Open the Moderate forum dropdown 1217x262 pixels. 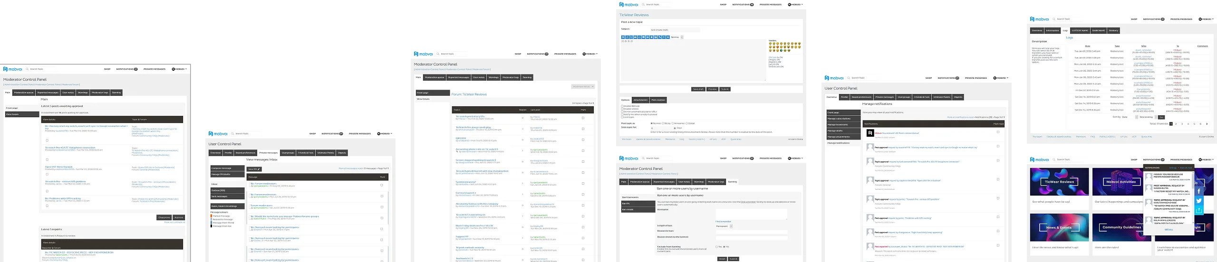(583, 86)
